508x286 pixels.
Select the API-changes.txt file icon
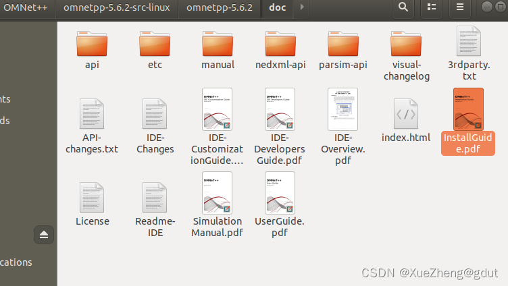pyautogui.click(x=92, y=114)
